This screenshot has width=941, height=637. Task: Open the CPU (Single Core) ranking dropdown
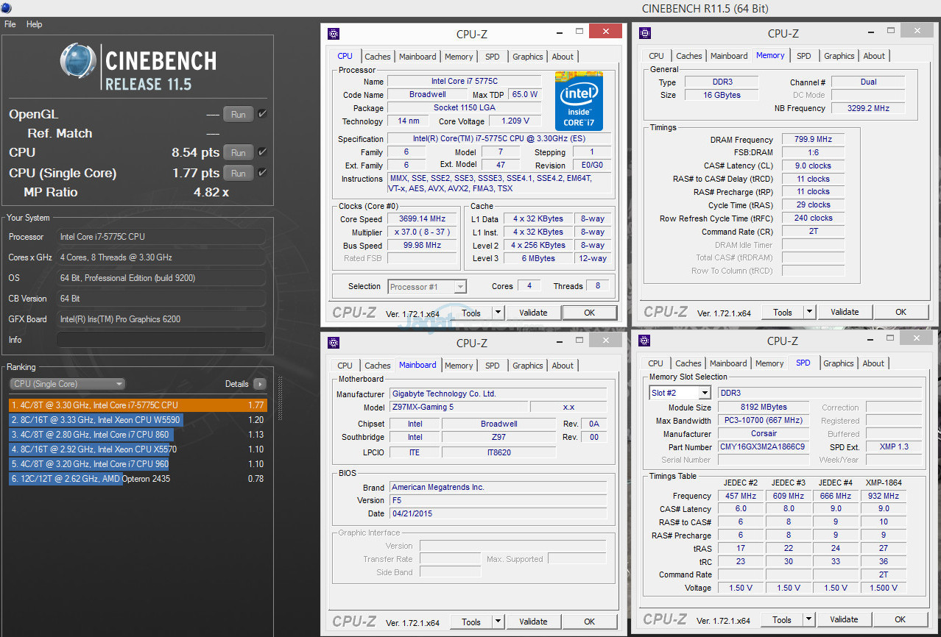pos(67,384)
